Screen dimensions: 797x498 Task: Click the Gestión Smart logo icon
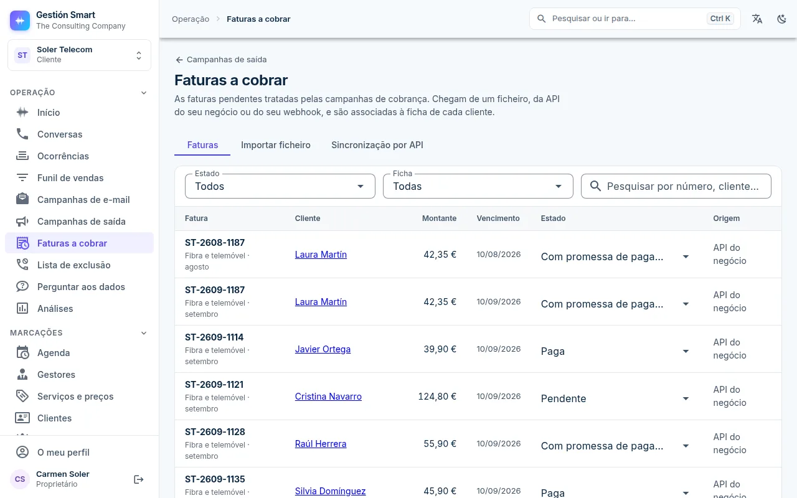[x=20, y=20]
